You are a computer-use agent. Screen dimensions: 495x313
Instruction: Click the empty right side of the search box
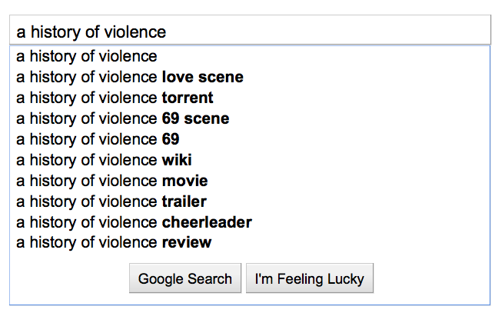click(x=384, y=32)
